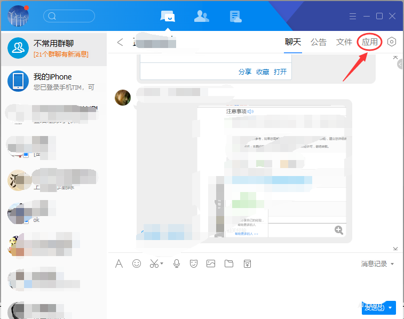Open the emoji smiley picker
The width and height of the screenshot is (404, 319).
point(137,264)
